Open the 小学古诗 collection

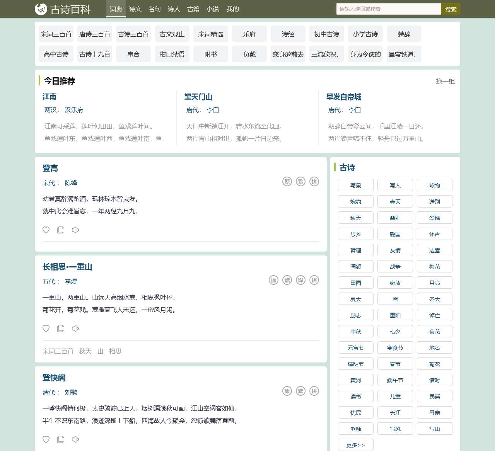pyautogui.click(x=365, y=34)
